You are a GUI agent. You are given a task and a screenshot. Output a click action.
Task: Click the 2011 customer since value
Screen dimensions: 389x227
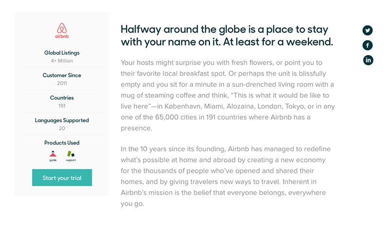coord(62,83)
